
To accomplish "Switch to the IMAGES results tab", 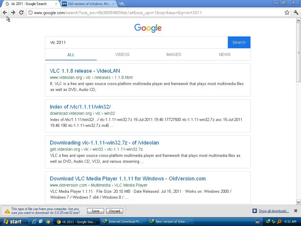I will (x=174, y=54).
